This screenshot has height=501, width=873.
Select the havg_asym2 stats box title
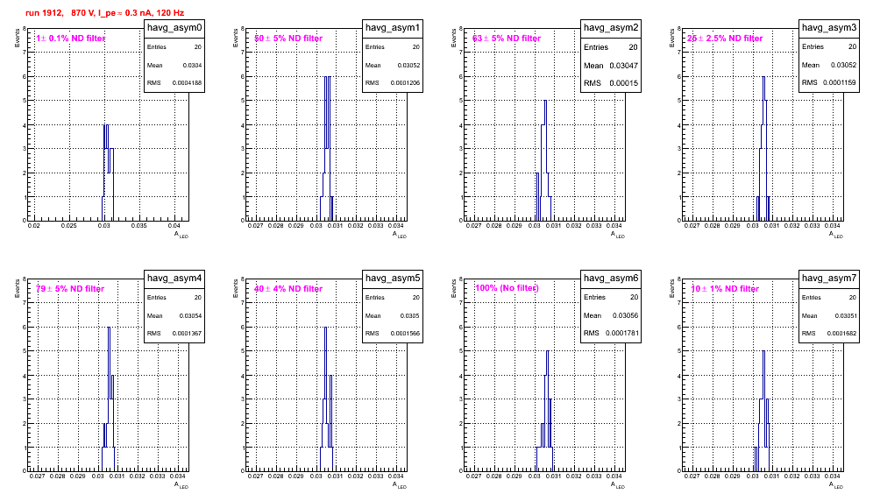(x=611, y=28)
